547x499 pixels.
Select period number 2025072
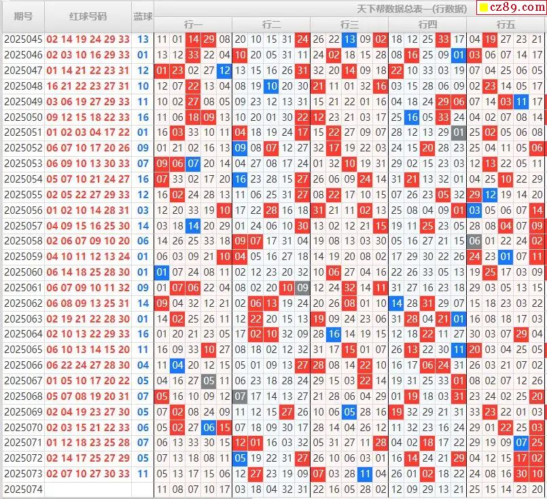(x=23, y=458)
